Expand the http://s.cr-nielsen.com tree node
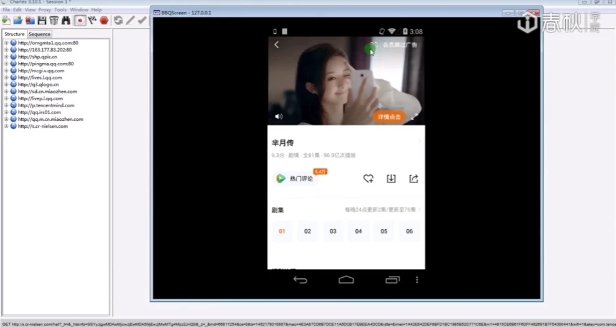 click(6, 126)
